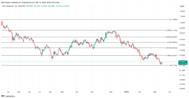Screen dimensions: 189x98
Task: Select the 0 (1.1450) Fibonacci level label
Action: (x=173, y=19)
